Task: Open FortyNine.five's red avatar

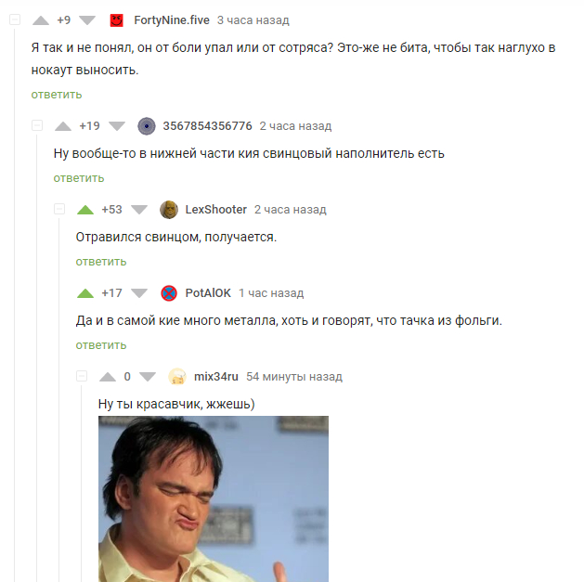Action: 117,20
